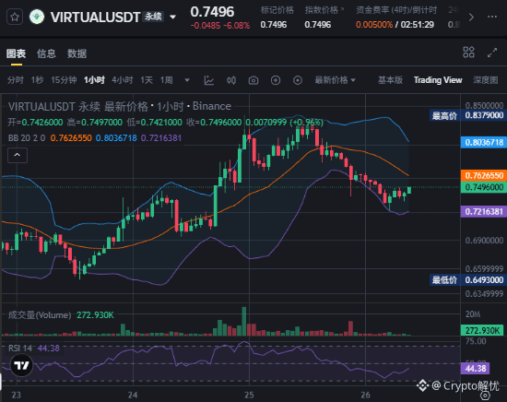Switch chart to Trading View mode
507x402 pixels.
(x=438, y=80)
